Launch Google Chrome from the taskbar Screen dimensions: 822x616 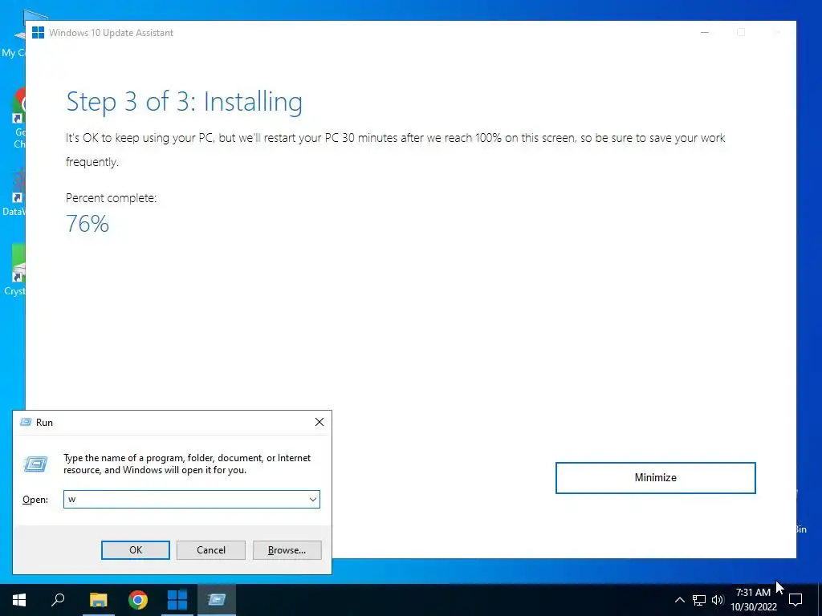pyautogui.click(x=138, y=600)
